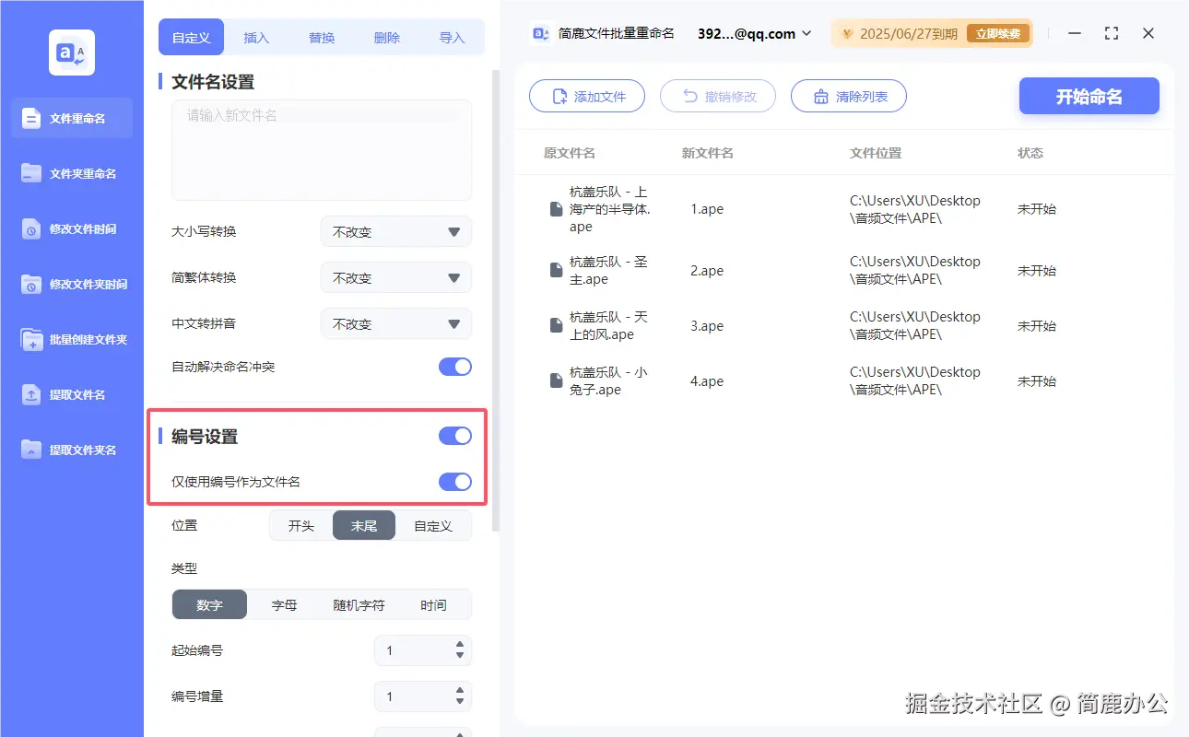This screenshot has height=737, width=1189.
Task: Select 批量创建文件夹 from the sidebar
Action: coord(71,339)
